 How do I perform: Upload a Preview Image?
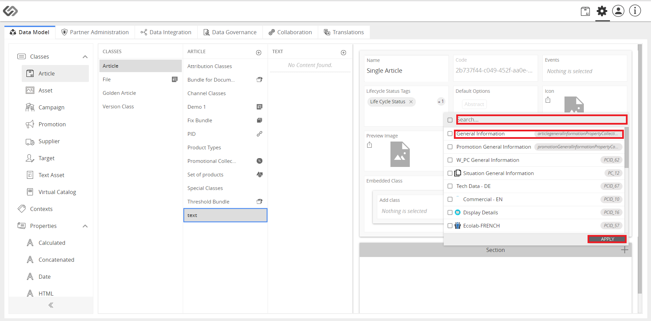tap(369, 145)
